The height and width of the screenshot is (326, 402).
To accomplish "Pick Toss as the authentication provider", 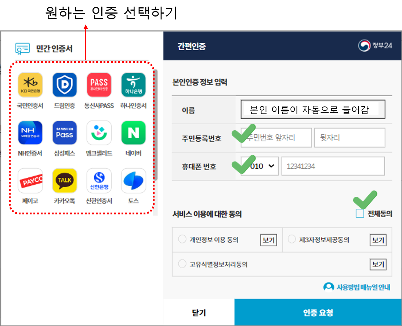I will [133, 181].
